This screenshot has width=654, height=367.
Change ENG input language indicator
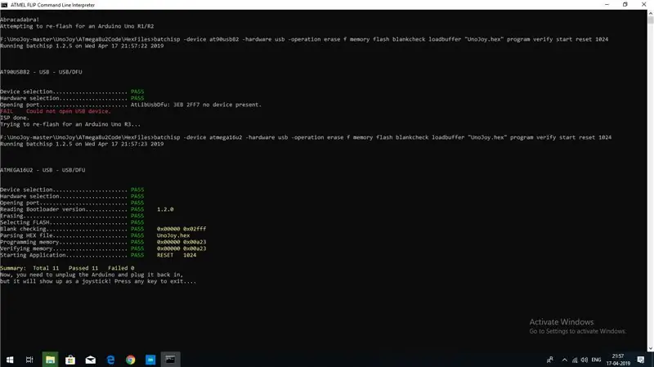click(596, 360)
